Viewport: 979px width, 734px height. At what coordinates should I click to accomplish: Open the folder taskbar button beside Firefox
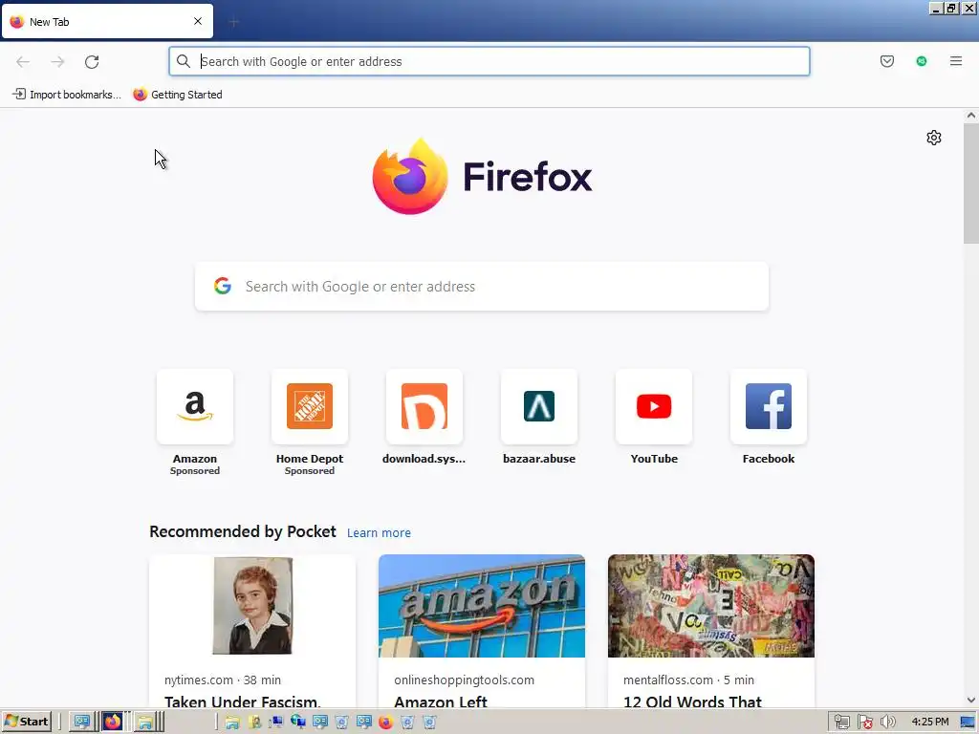[145, 723]
